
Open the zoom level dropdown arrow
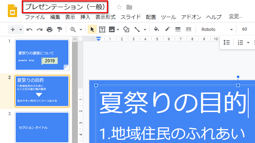[x=80, y=30]
